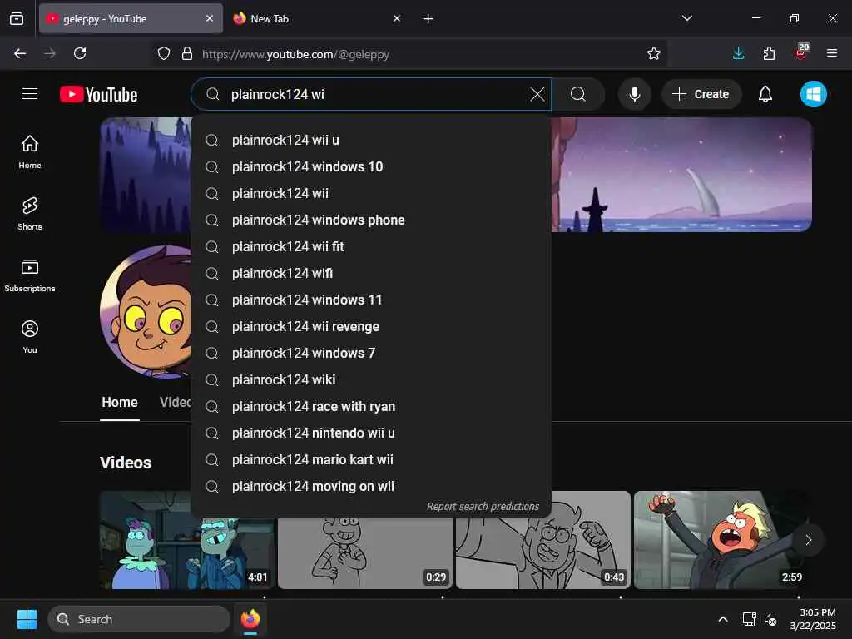This screenshot has height=639, width=852.
Task: Open Shorts in sidebar
Action: click(30, 214)
